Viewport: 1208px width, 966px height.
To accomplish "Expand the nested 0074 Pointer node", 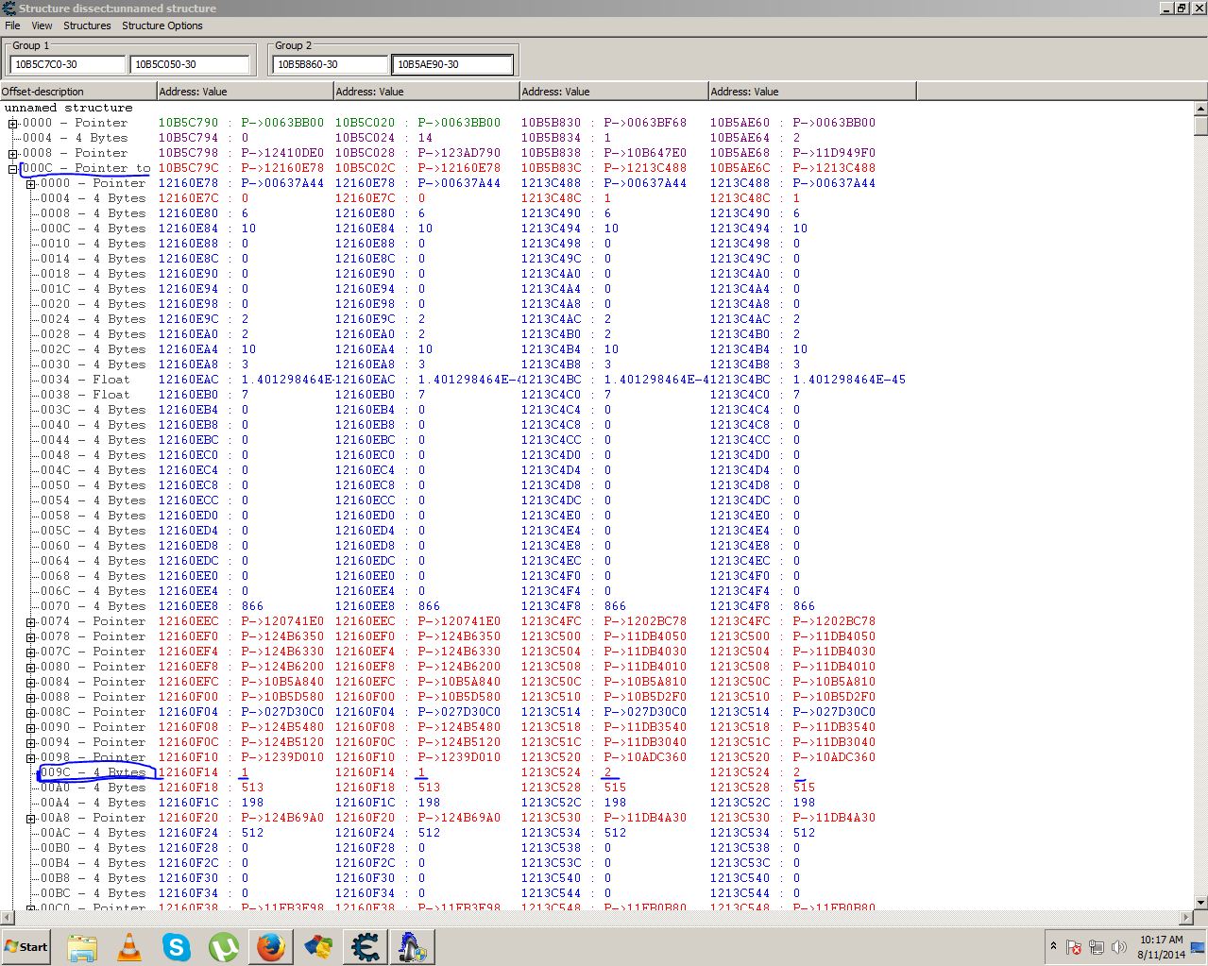I will [31, 621].
